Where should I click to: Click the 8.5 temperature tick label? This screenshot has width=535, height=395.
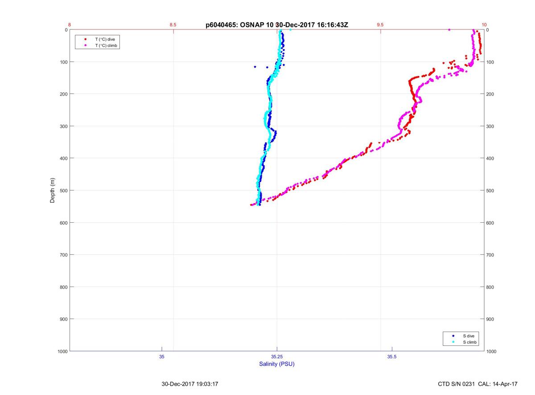coord(173,25)
